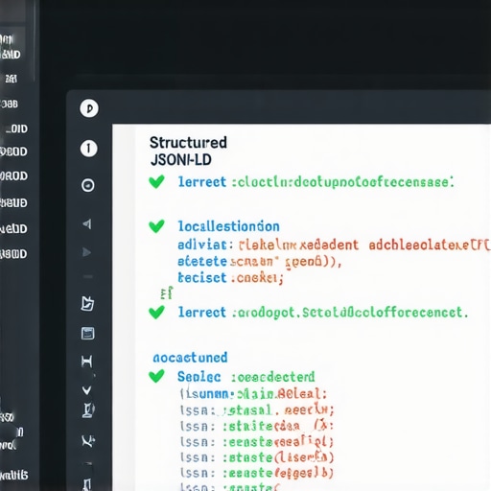Image resolution: width=491 pixels, height=491 pixels.
Task: Click the &ND entry in left panel
Action: tap(11, 55)
